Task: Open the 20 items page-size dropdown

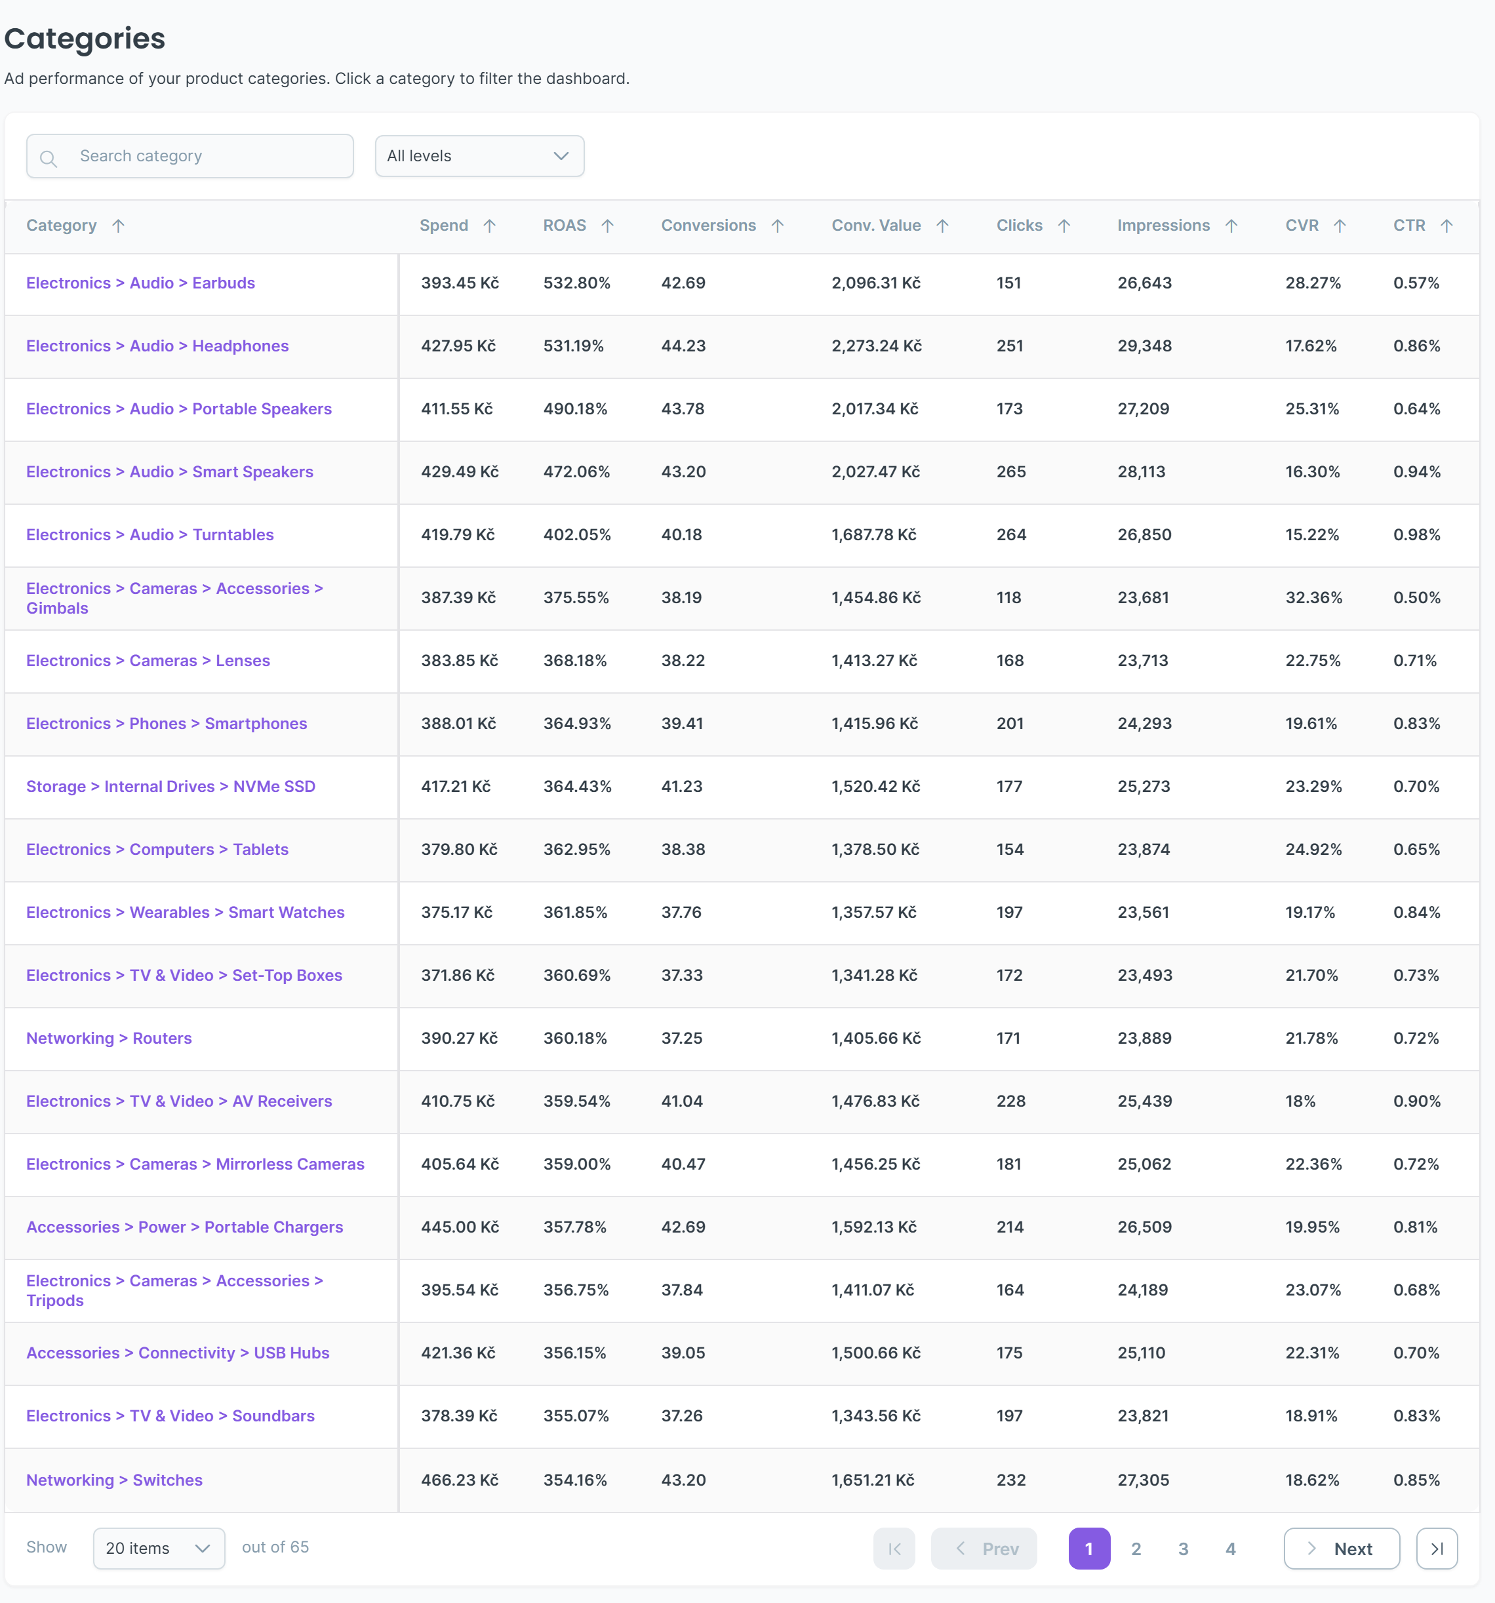Action: [159, 1548]
